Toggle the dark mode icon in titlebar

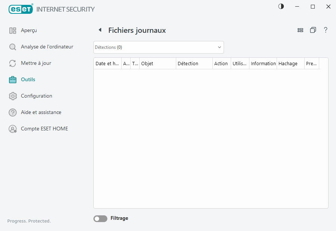(280, 6)
